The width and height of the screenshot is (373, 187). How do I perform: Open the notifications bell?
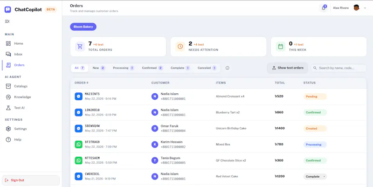pos(323,8)
